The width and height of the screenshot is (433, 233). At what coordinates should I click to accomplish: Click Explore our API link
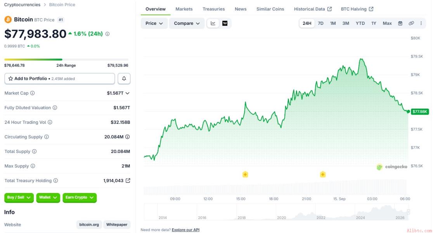(185, 230)
